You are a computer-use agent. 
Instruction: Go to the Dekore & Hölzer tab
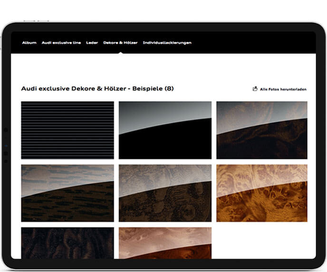tap(120, 43)
